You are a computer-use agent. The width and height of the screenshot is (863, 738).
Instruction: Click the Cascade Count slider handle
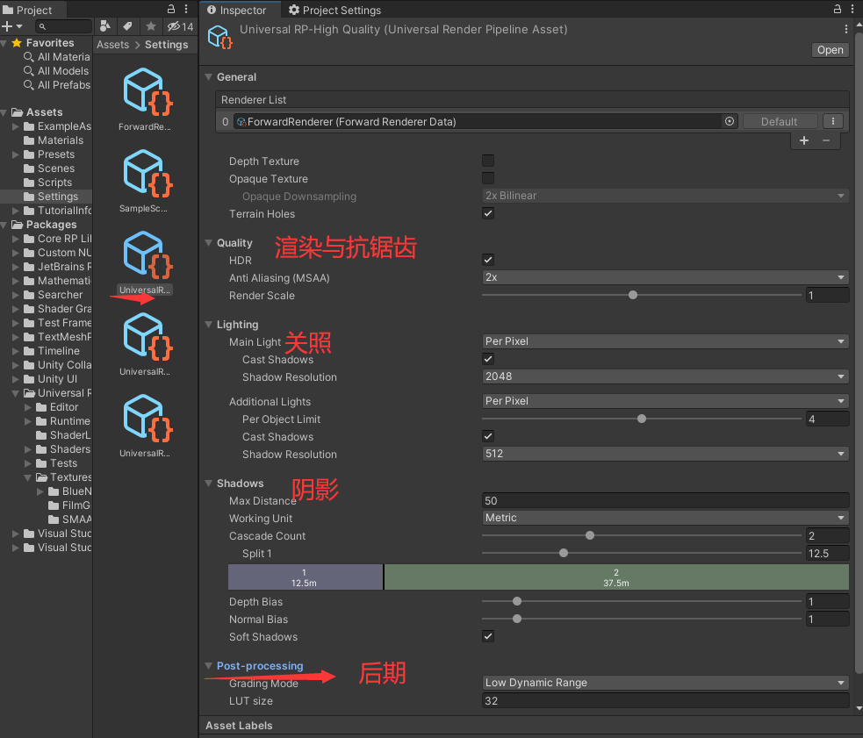click(590, 535)
